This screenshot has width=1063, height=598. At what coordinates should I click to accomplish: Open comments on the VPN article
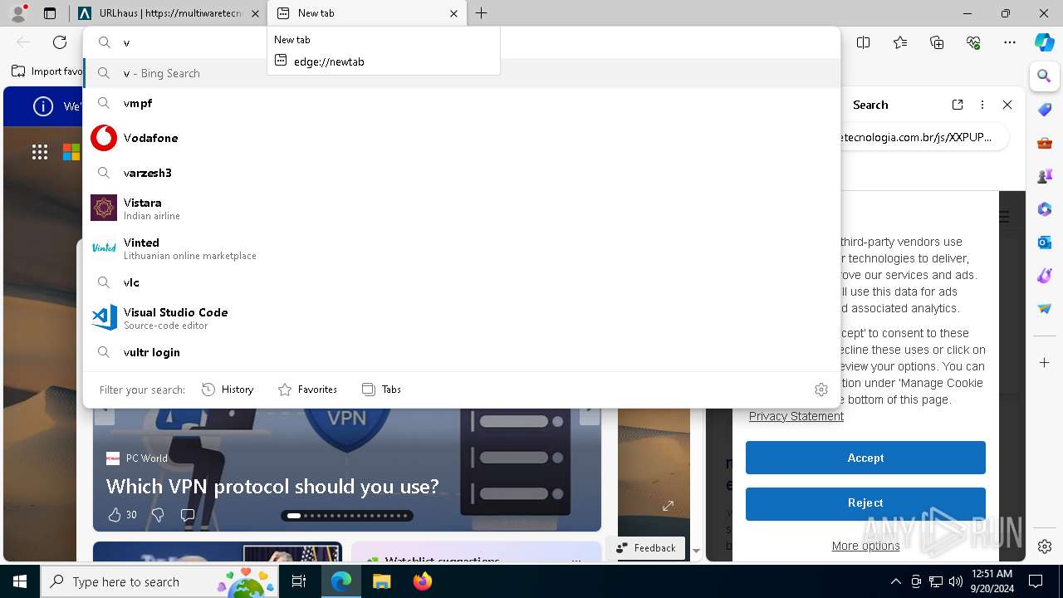tap(188, 515)
